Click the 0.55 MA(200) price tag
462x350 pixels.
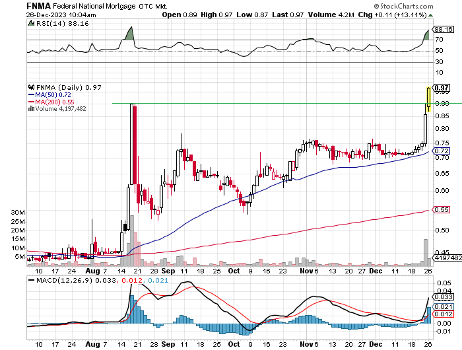[441, 209]
